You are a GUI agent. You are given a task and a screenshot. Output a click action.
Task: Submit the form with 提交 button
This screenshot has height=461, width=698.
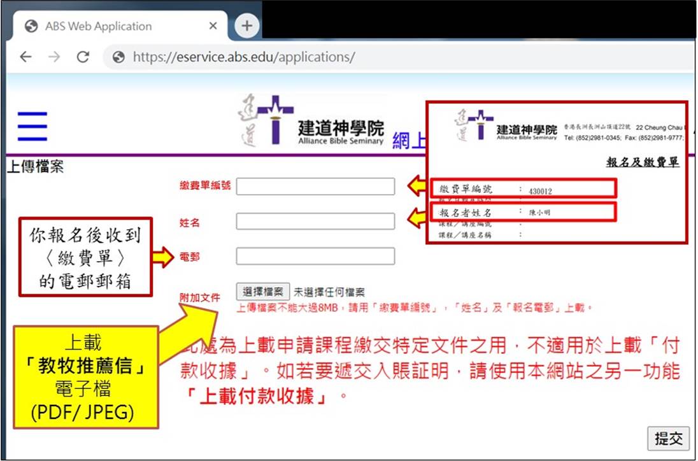668,438
